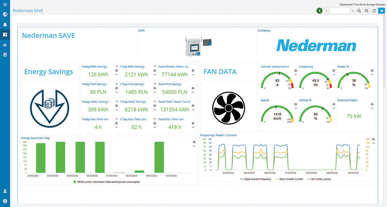Viewport: 387px width, 207px height.
Task: Open calendar icon on Today PLN Savings
Action: pos(117,84)
